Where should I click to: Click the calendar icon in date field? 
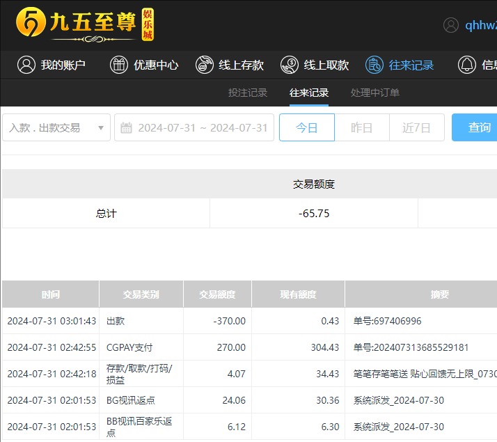point(126,128)
